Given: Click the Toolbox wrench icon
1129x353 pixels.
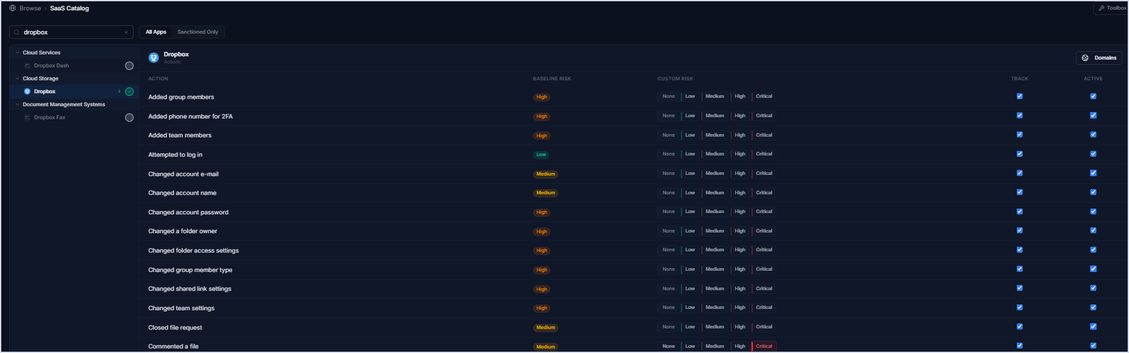Looking at the screenshot, I should click(x=1101, y=8).
